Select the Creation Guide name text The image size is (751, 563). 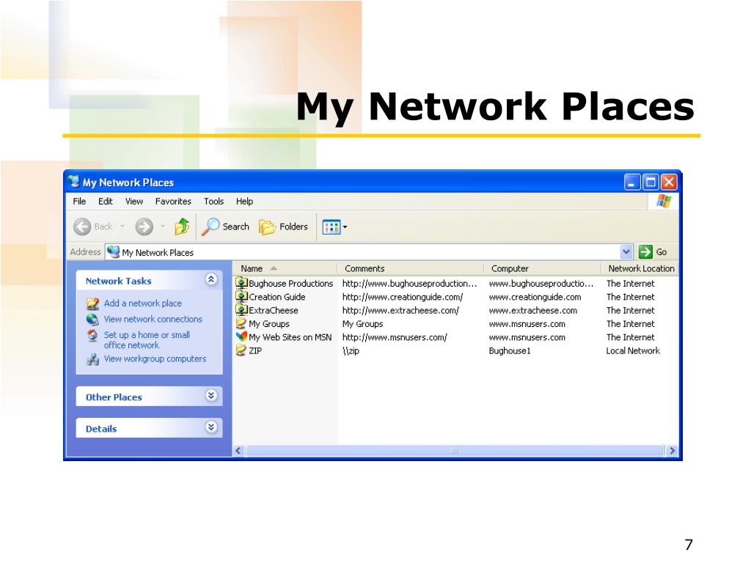276,297
